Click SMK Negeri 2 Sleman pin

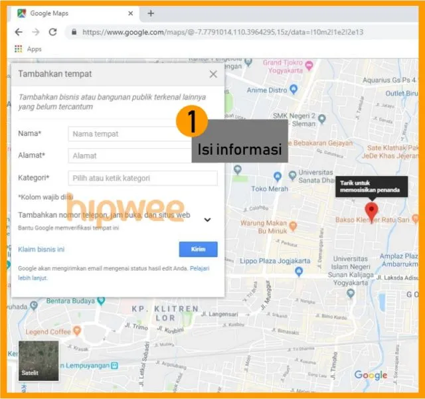tap(321, 119)
